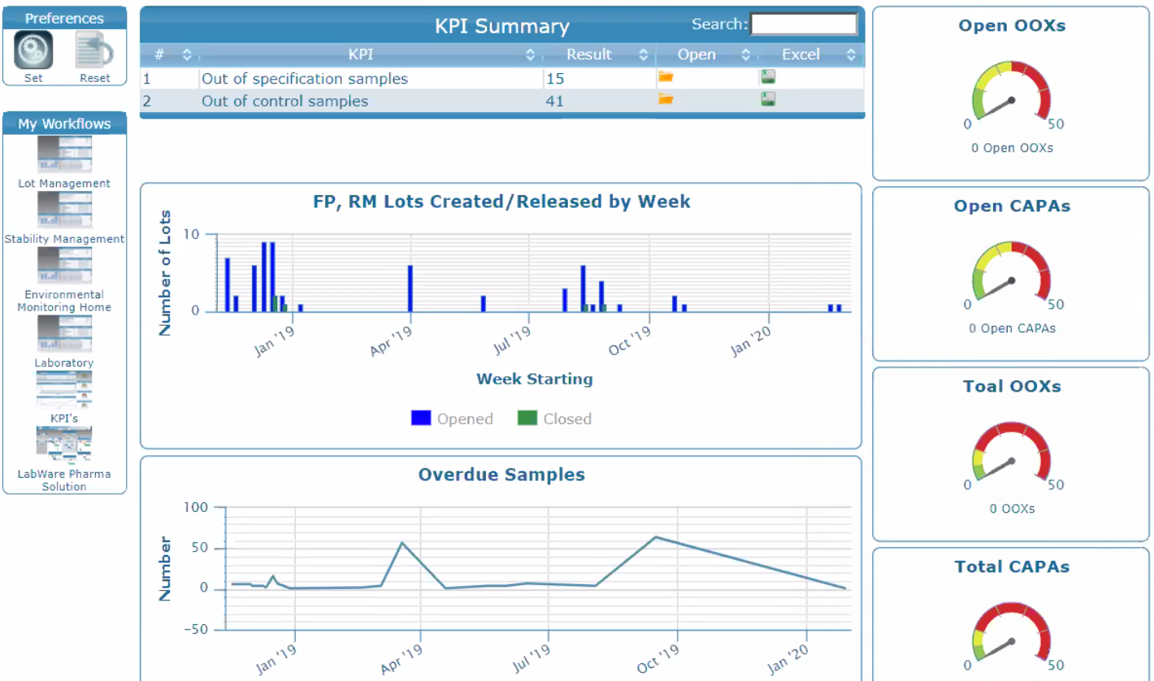Click the Set preferences gear icon
Viewport: 1154px width, 681px height.
[x=33, y=50]
